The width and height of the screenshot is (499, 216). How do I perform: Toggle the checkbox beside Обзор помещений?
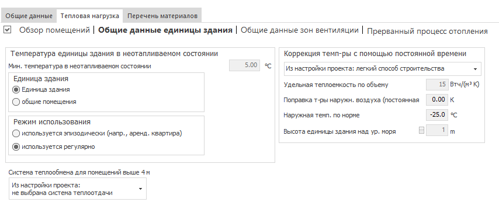pyautogui.click(x=7, y=30)
